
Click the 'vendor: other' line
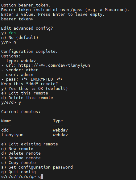pos(20,70)
